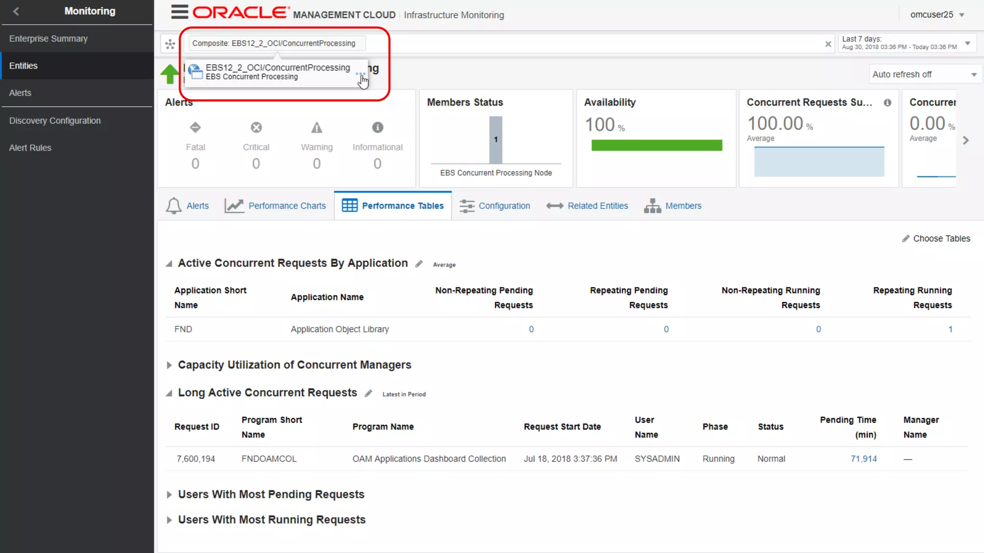Click the Repeating Pending Requests value 0
This screenshot has height=553, width=984.
click(666, 329)
